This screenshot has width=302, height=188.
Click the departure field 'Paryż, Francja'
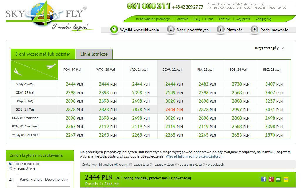(44, 179)
